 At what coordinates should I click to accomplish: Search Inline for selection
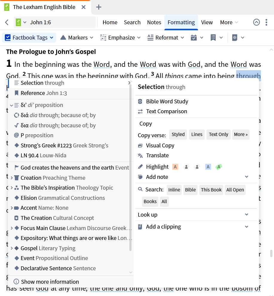[x=174, y=190]
